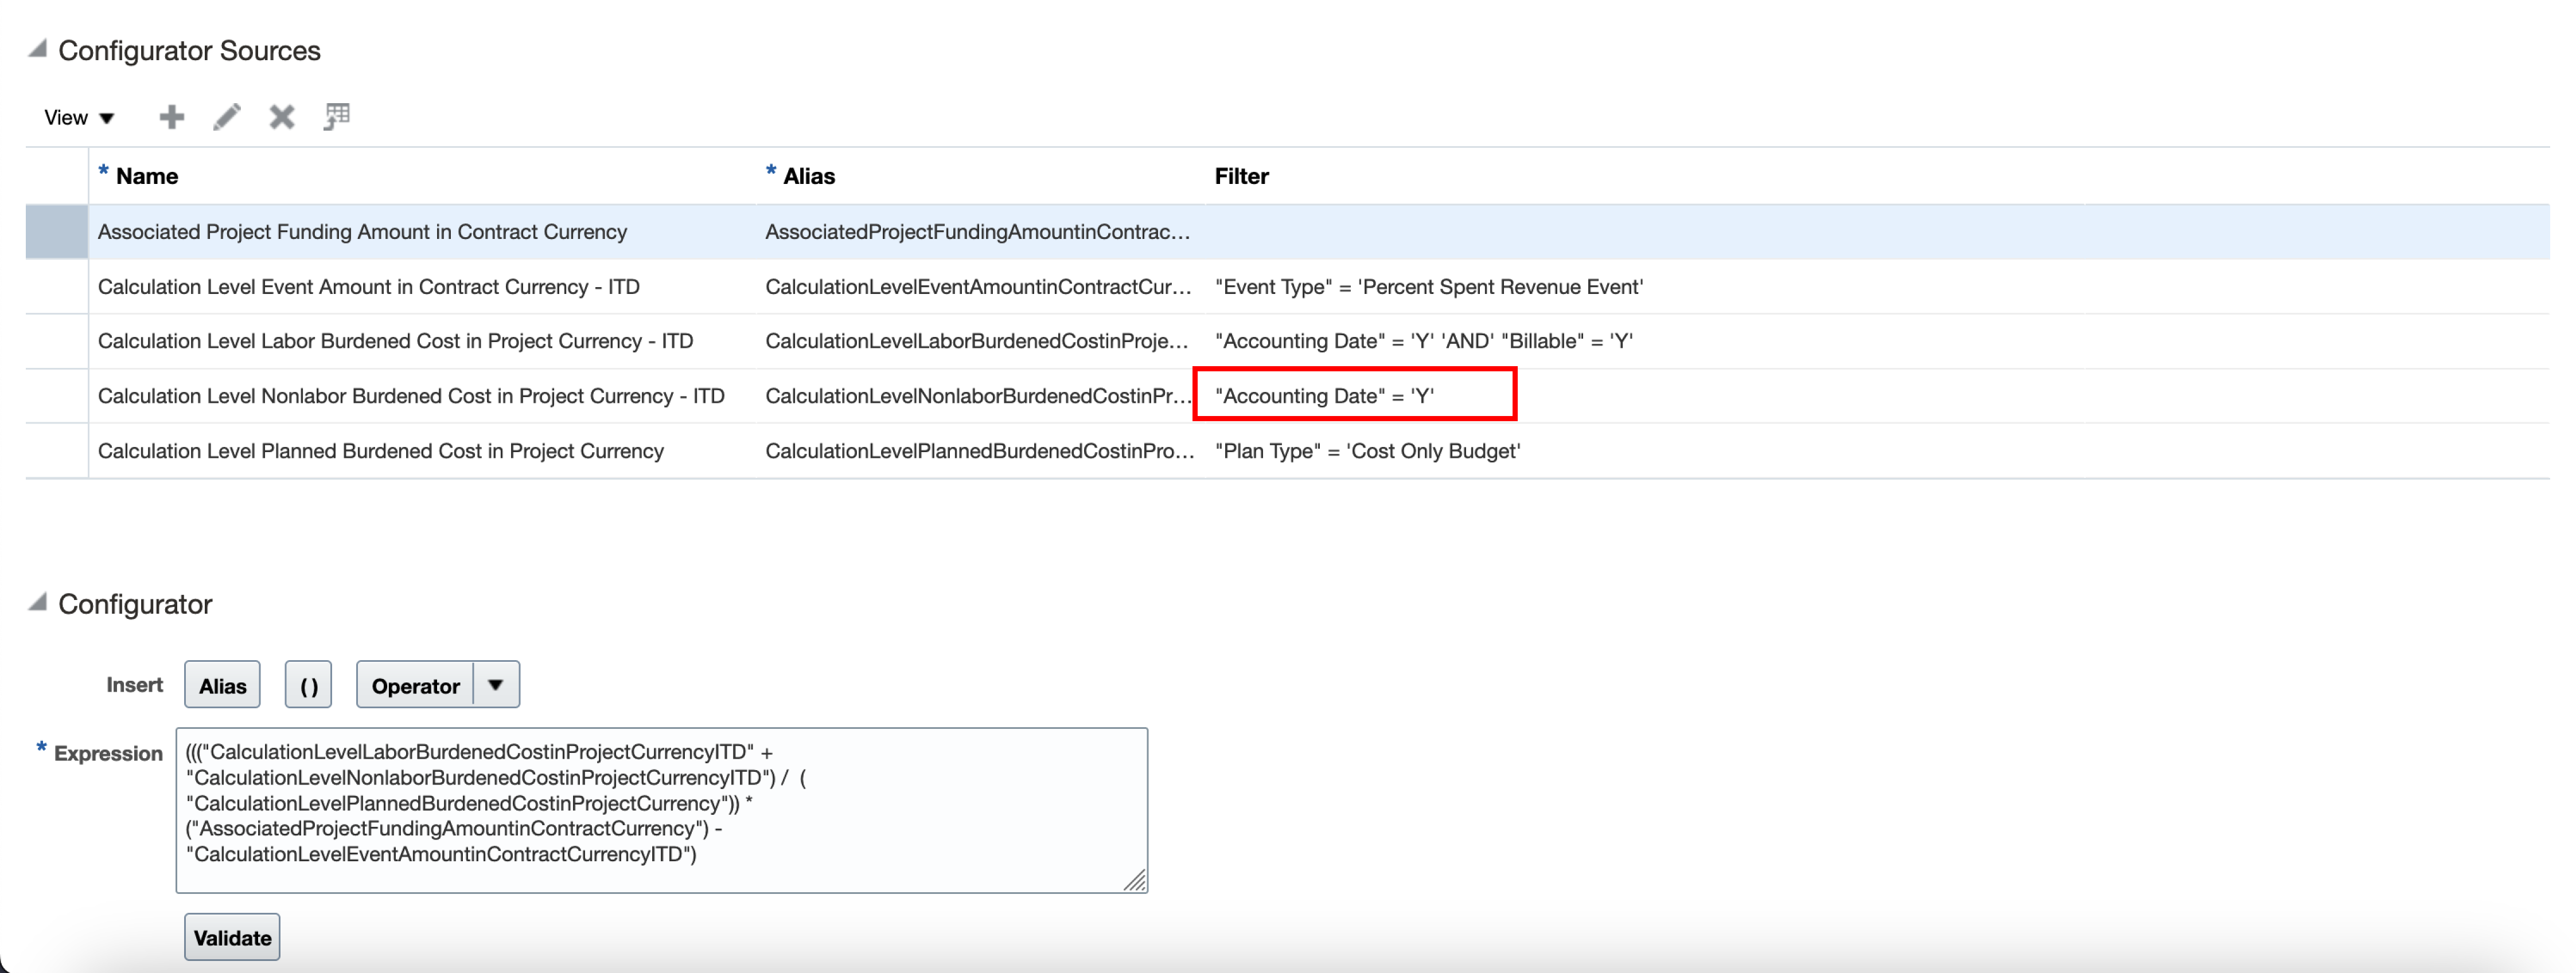The width and height of the screenshot is (2576, 973).
Task: Click the Edit pencil icon
Action: point(227,117)
